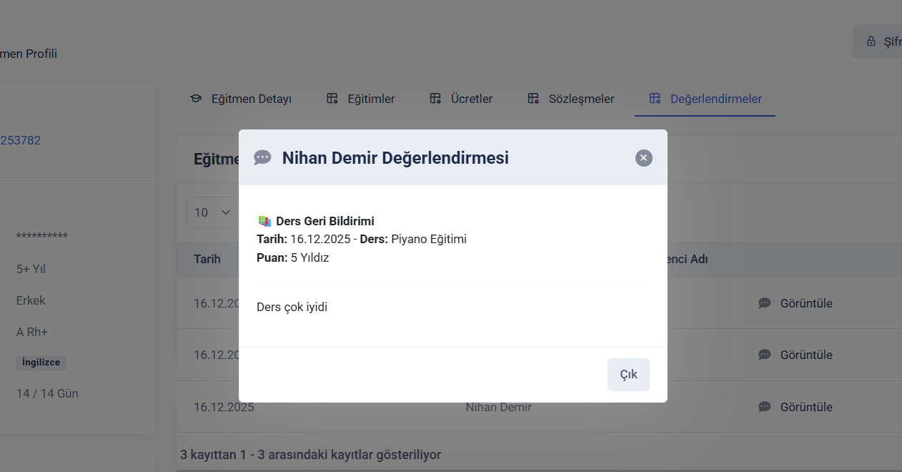This screenshot has height=472, width=902.
Task: Expand the page size dropdown showing 10
Action: point(212,212)
